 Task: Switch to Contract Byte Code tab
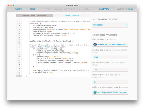coord(71,15)
